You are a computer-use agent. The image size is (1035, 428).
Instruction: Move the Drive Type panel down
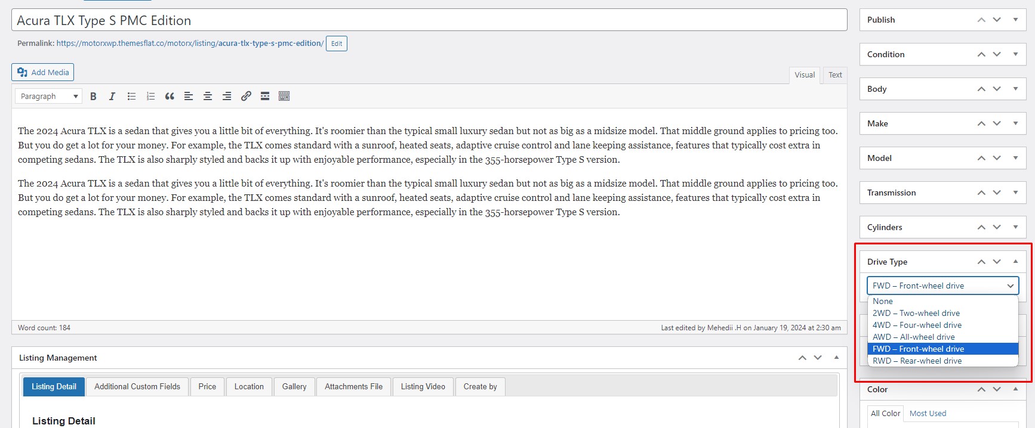coord(997,262)
